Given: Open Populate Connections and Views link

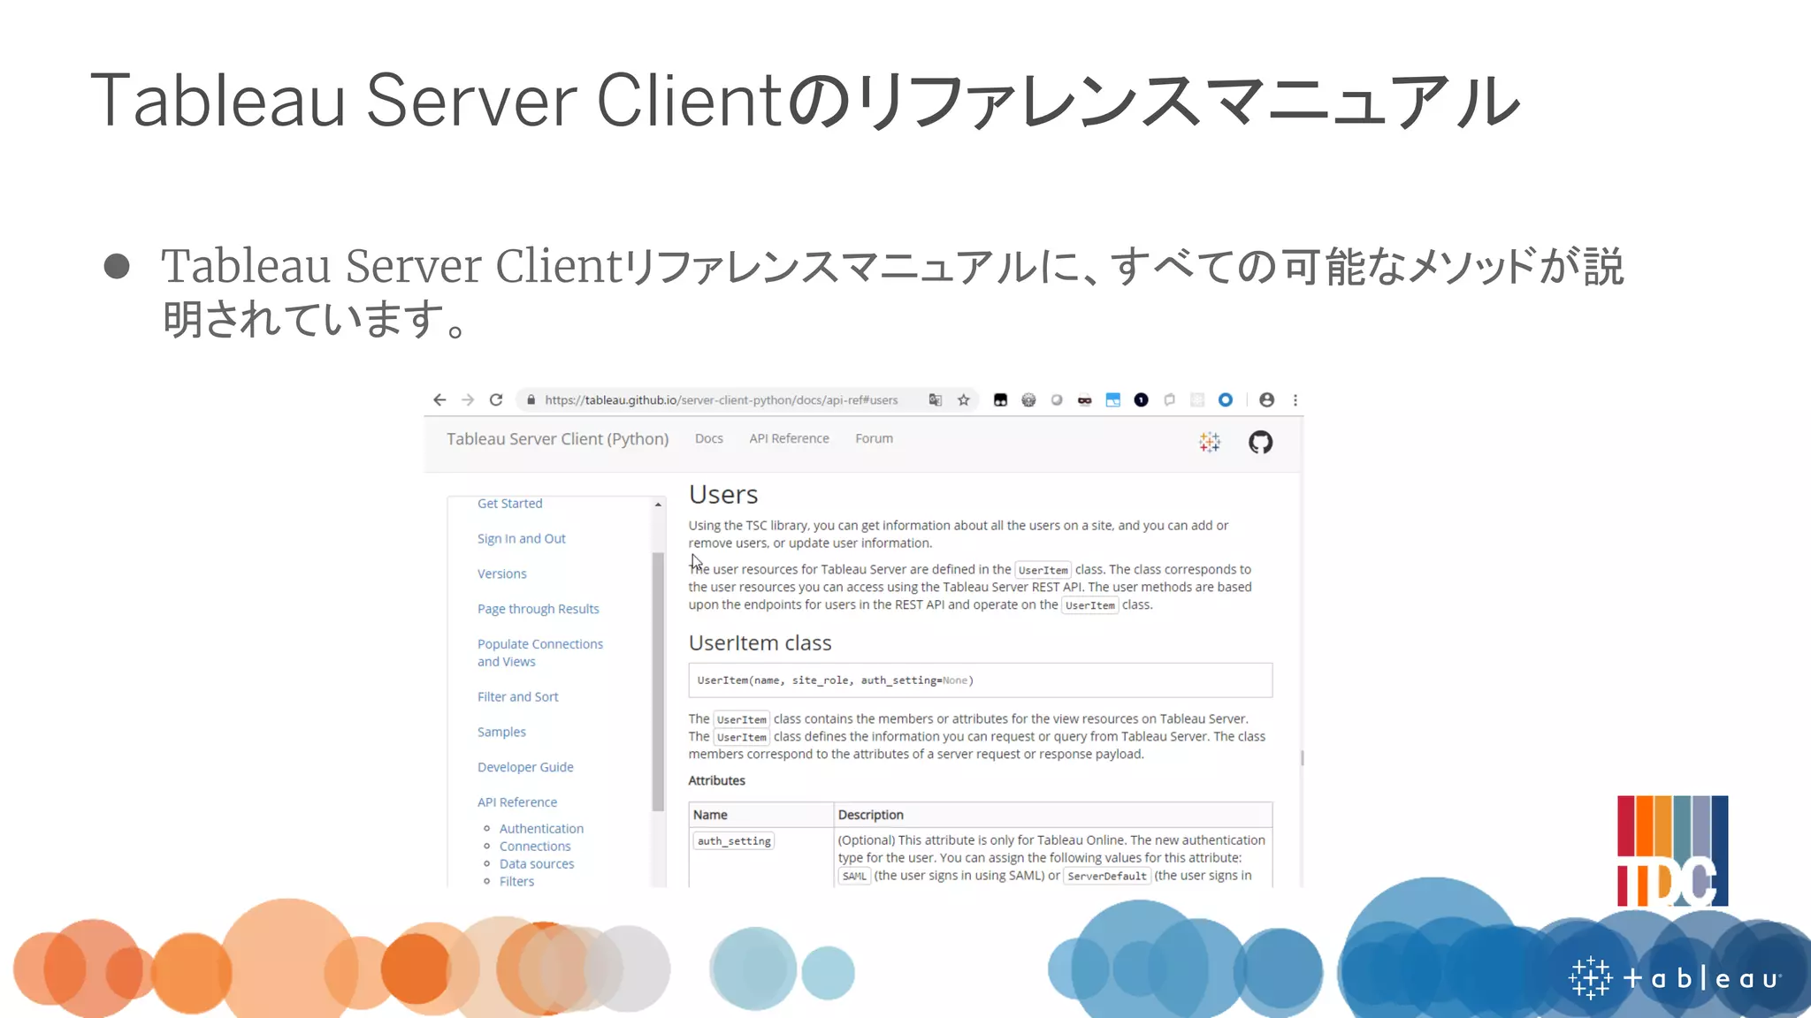Looking at the screenshot, I should point(539,652).
